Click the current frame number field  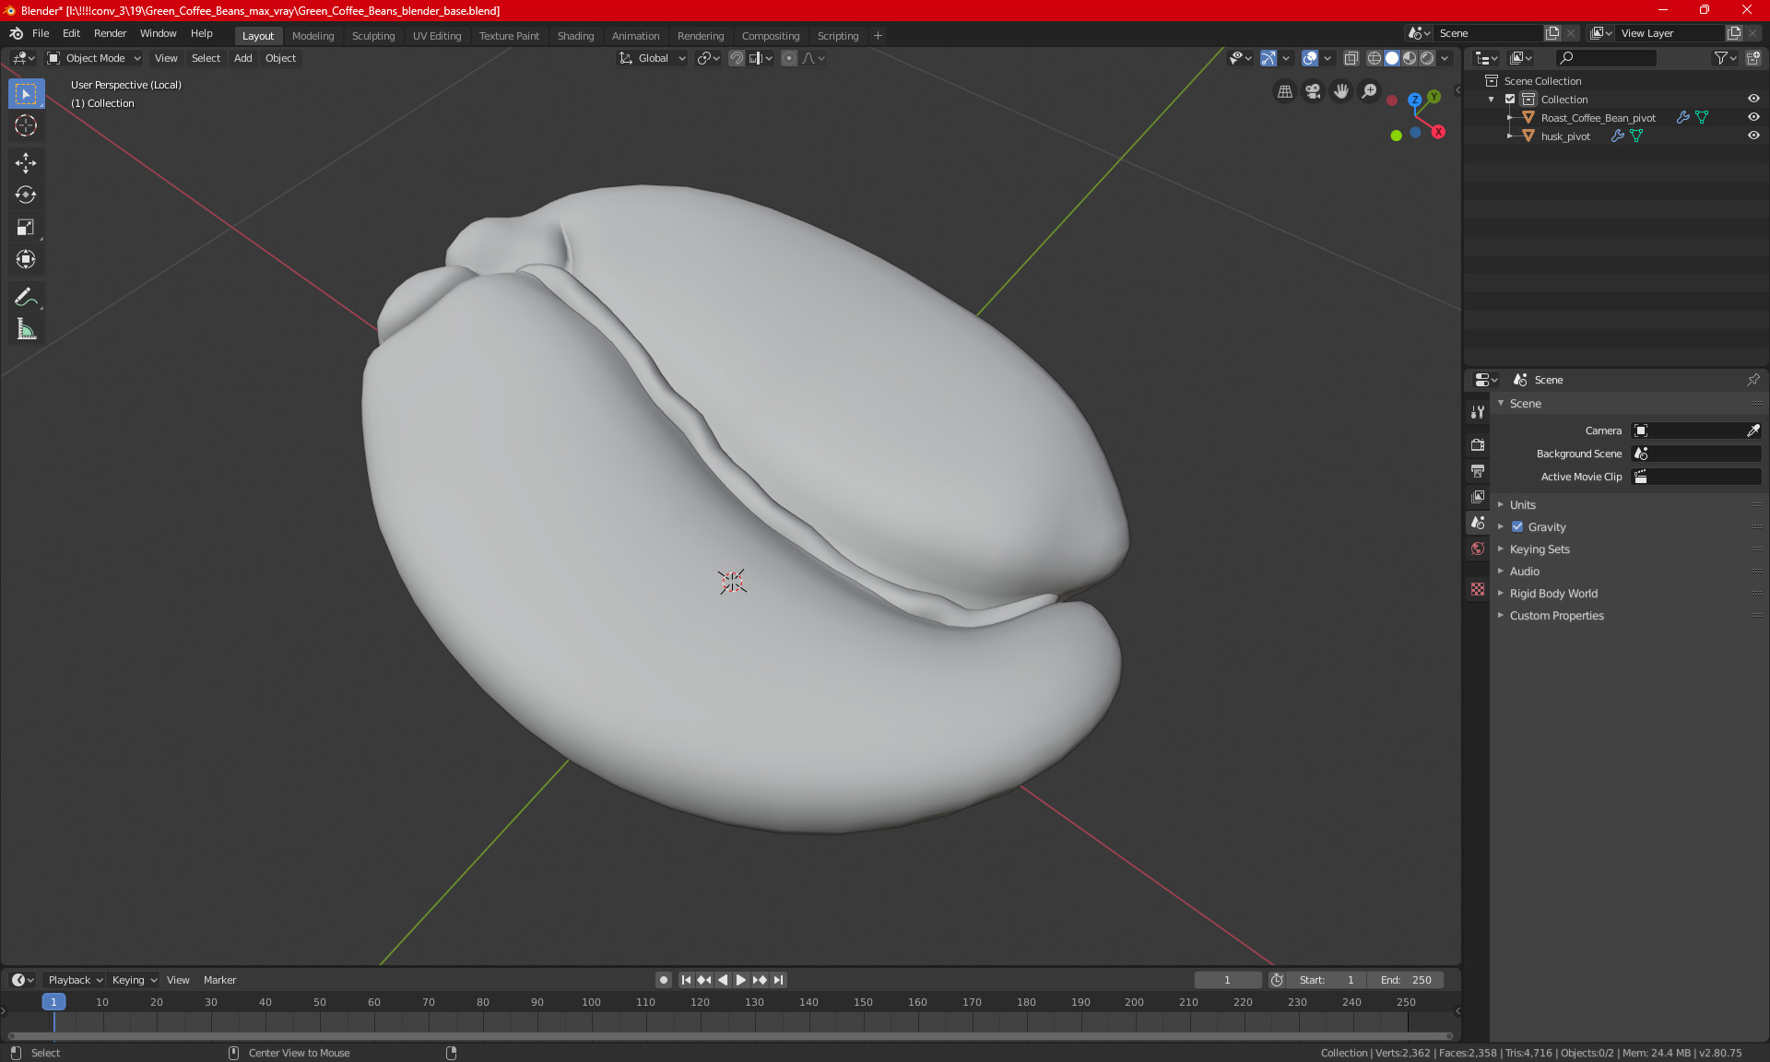pyautogui.click(x=1227, y=980)
